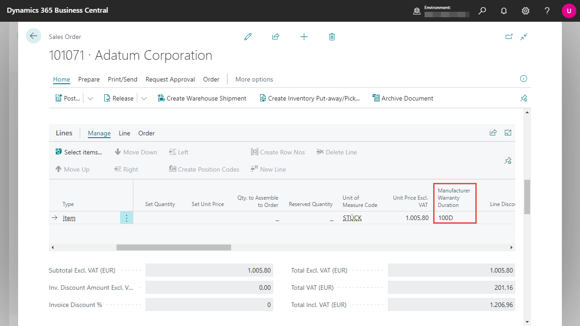Toggle the pin for the action bar

point(524,98)
